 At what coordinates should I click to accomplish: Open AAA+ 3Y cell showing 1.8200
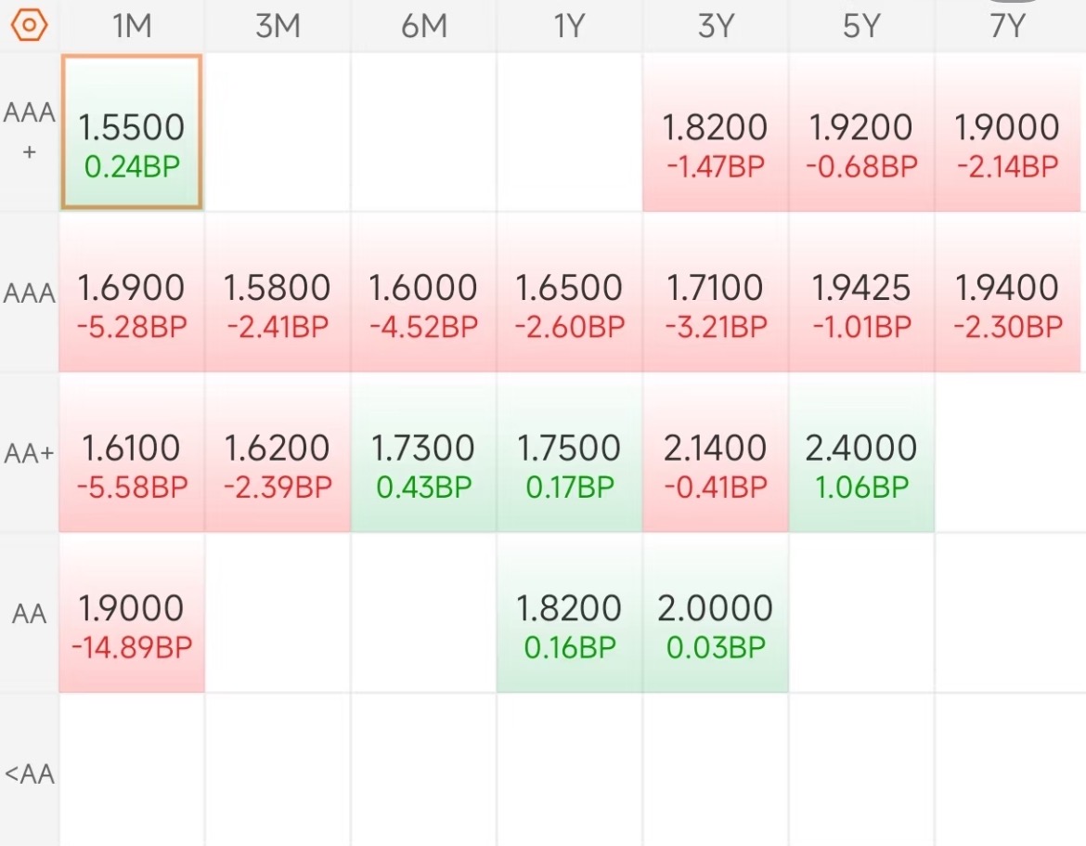[x=716, y=132]
